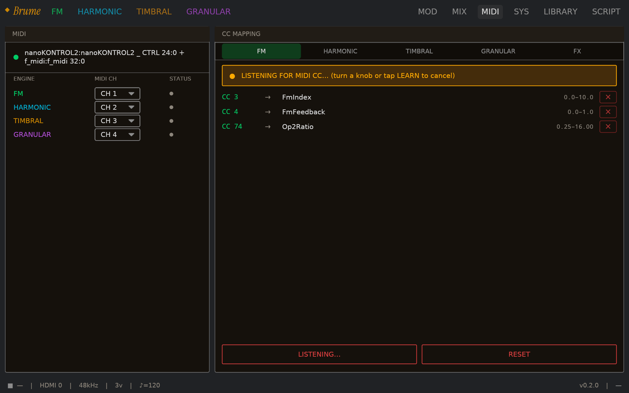The height and width of the screenshot is (393, 629).
Task: Select the CC 74 mapping label
Action: [x=232, y=127]
